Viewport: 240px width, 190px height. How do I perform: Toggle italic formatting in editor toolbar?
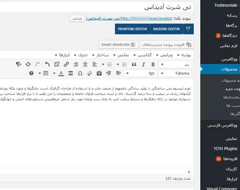tap(144, 65)
